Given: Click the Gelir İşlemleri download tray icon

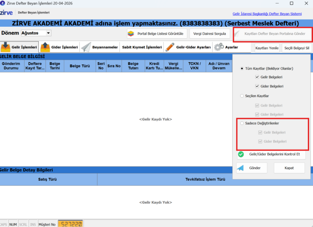Looking at the screenshot, I should pyautogui.click(x=6, y=47).
